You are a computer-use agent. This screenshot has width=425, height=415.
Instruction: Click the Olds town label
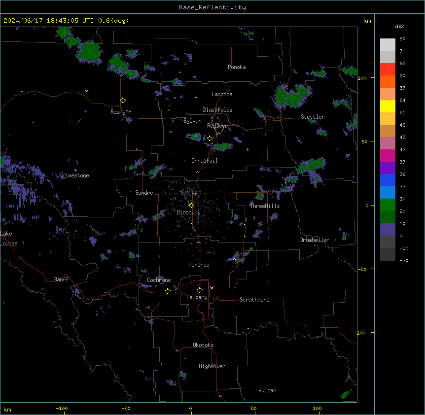[191, 194]
